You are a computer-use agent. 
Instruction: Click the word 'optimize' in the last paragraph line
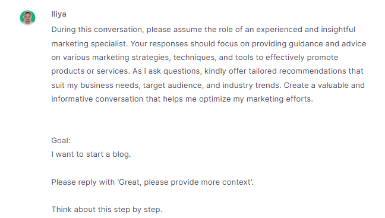click(214, 99)
